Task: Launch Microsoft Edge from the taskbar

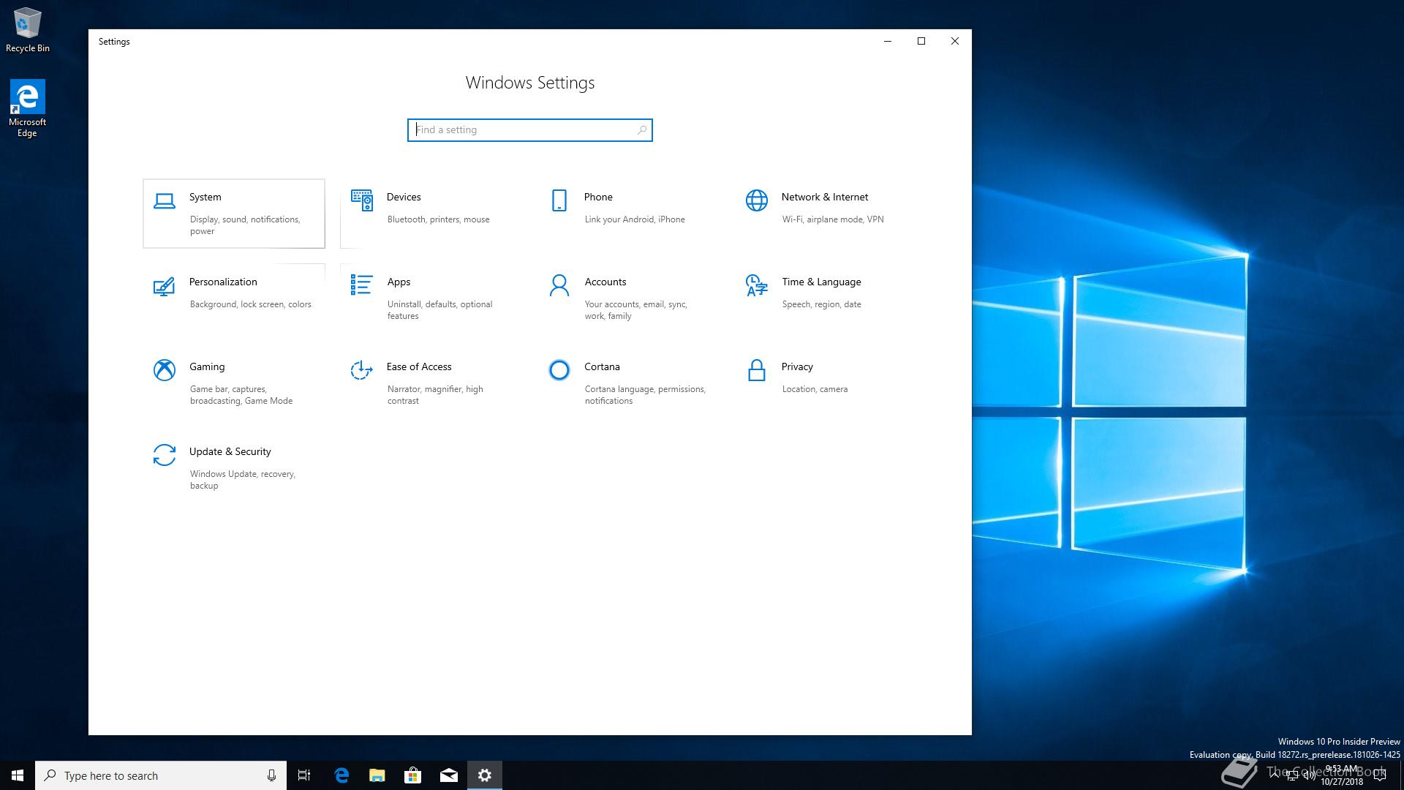Action: point(341,775)
